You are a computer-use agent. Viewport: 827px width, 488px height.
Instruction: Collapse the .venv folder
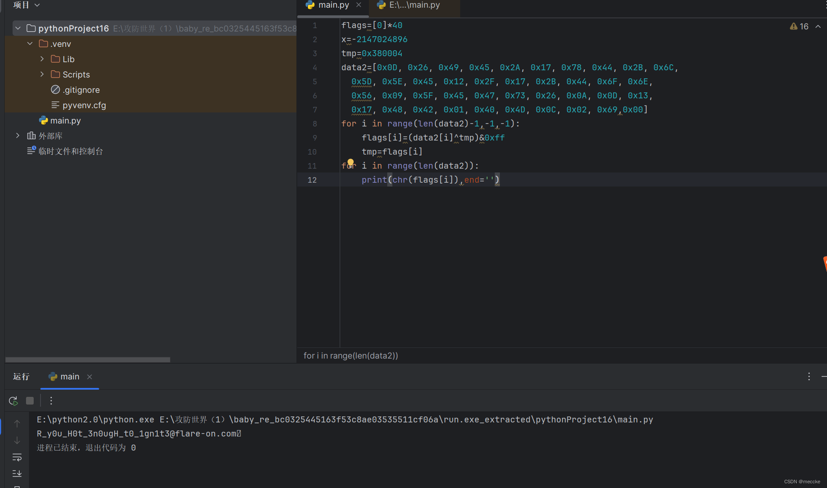click(30, 43)
